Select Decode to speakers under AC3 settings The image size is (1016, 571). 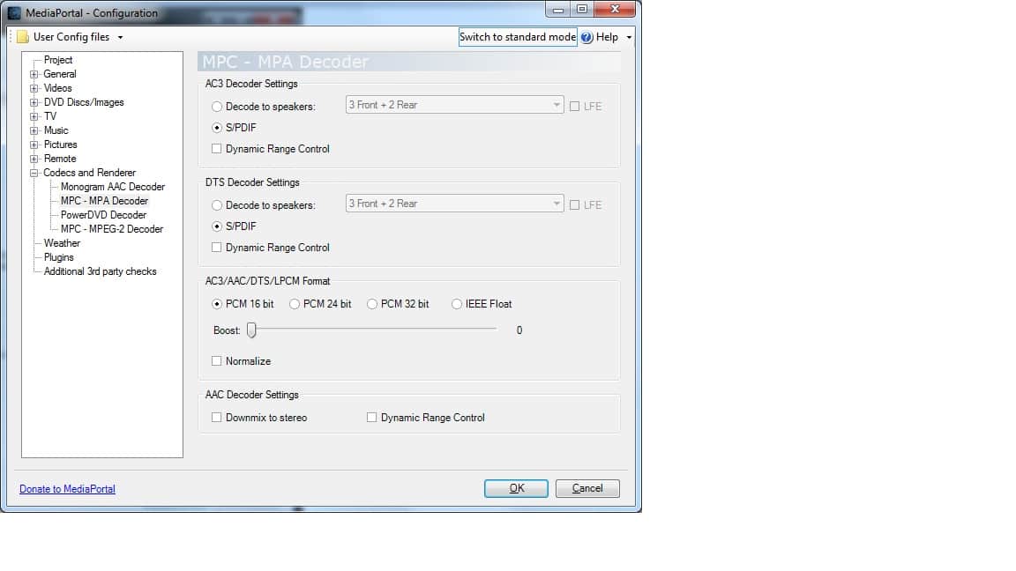coord(217,107)
